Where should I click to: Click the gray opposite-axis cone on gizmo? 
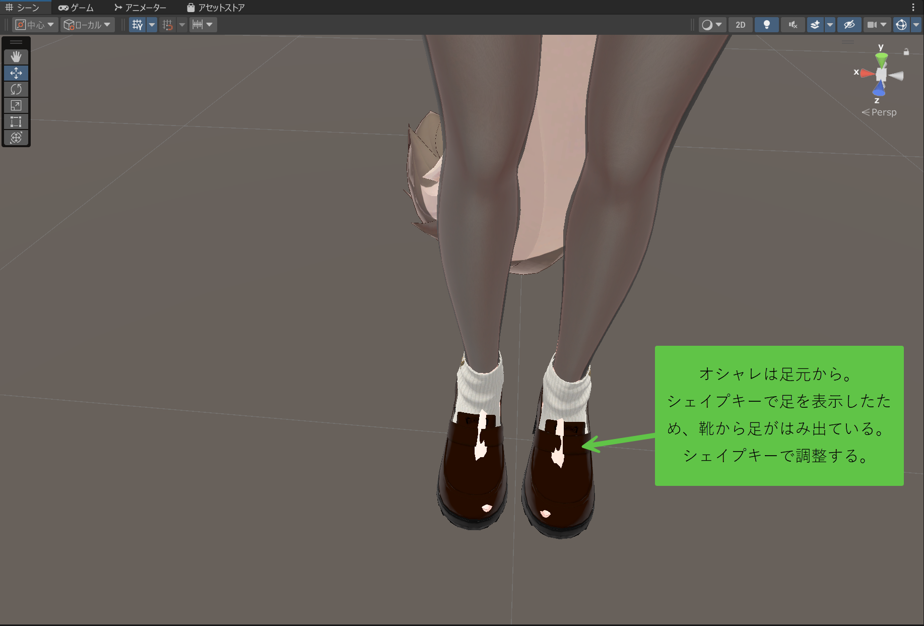[x=896, y=76]
